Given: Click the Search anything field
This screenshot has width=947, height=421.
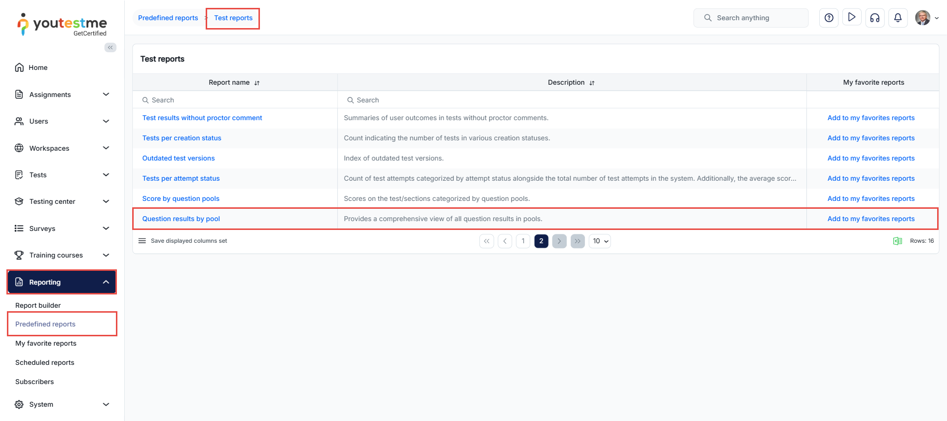Looking at the screenshot, I should pyautogui.click(x=751, y=18).
